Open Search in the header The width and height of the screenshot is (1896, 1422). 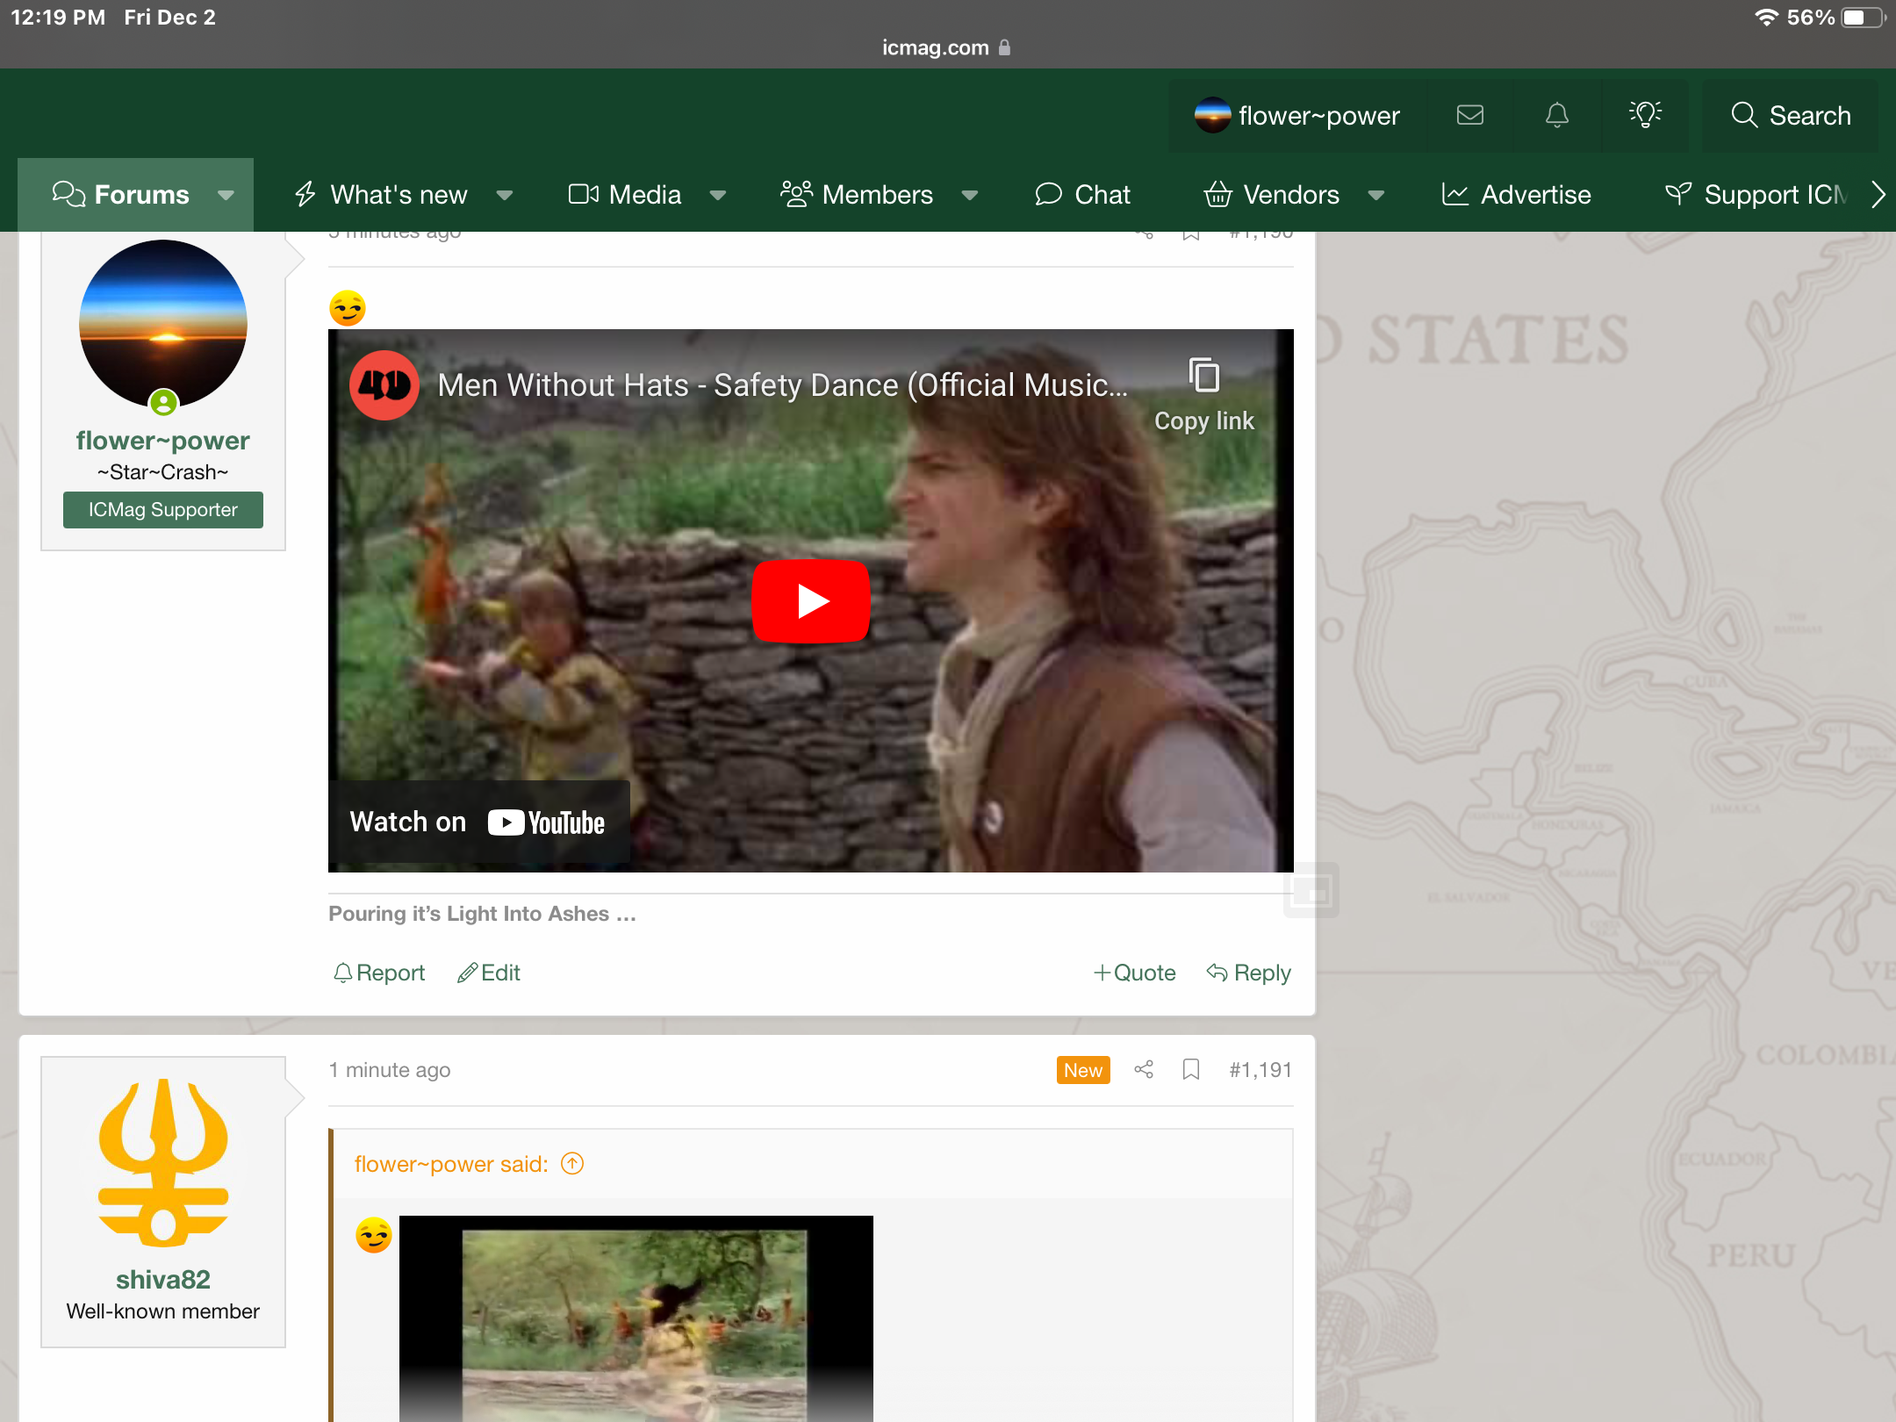[1791, 115]
